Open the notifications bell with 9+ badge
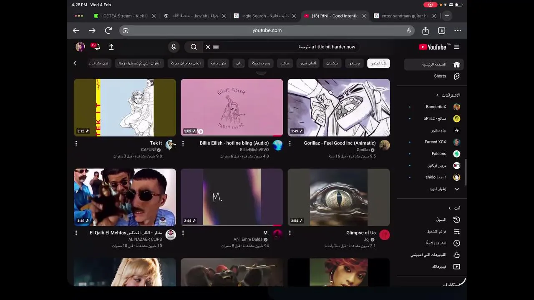 coord(96,47)
